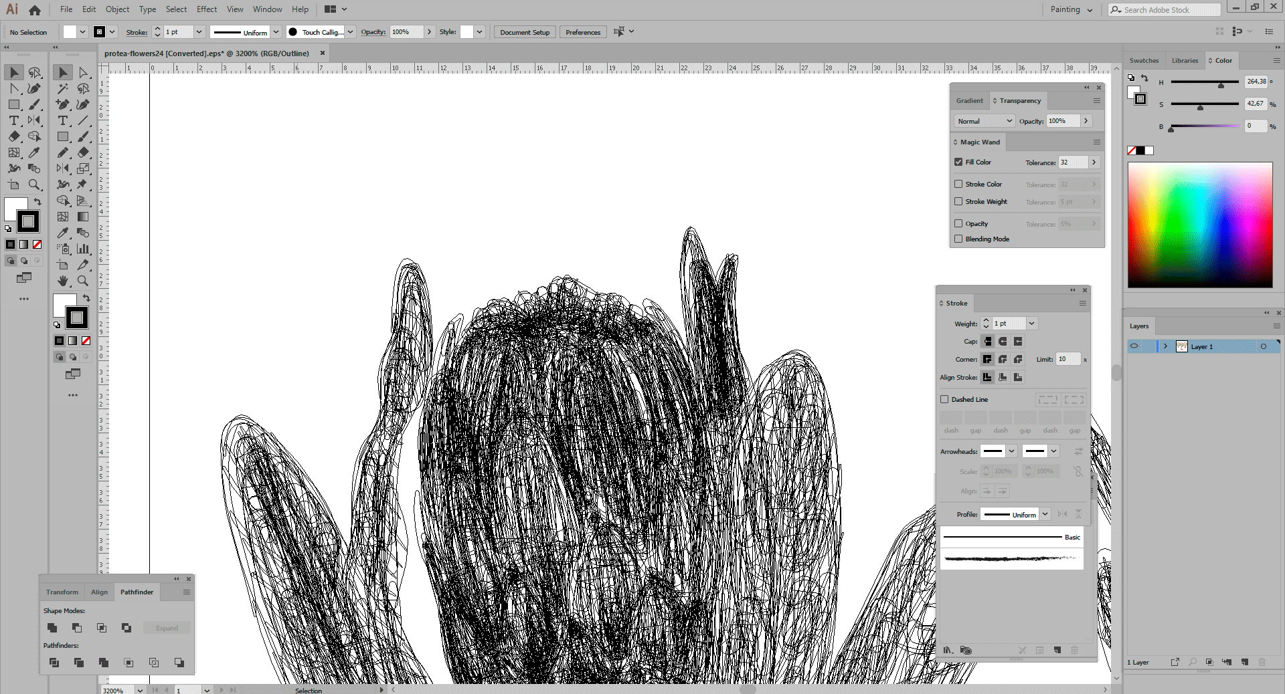Open the start Arrowheads dropdown

pyautogui.click(x=1012, y=451)
